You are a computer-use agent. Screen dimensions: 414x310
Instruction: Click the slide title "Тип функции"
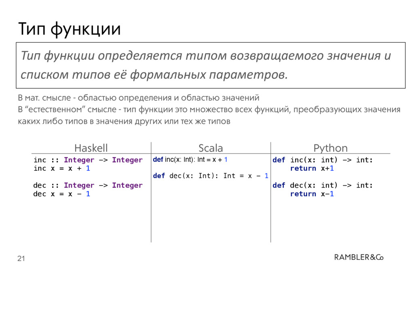pyautogui.click(x=70, y=29)
